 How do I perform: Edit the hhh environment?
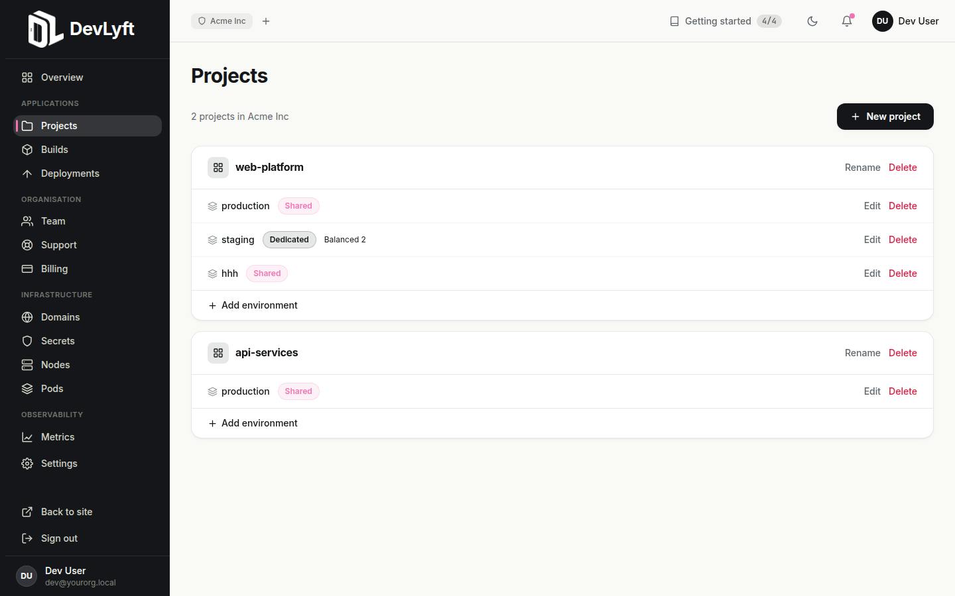[x=872, y=273]
